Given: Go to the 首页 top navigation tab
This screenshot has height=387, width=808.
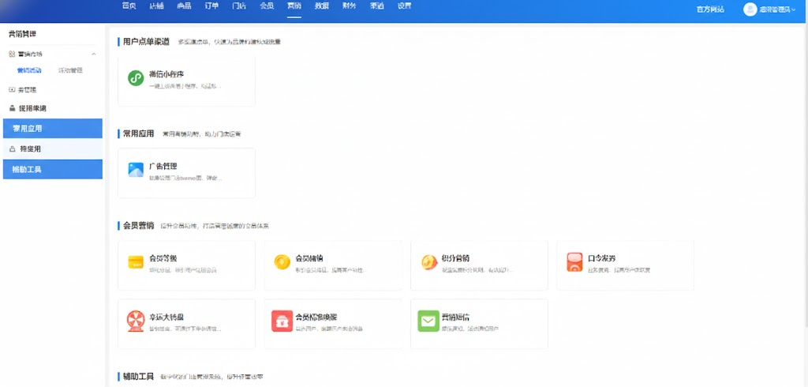Looking at the screenshot, I should (129, 6).
